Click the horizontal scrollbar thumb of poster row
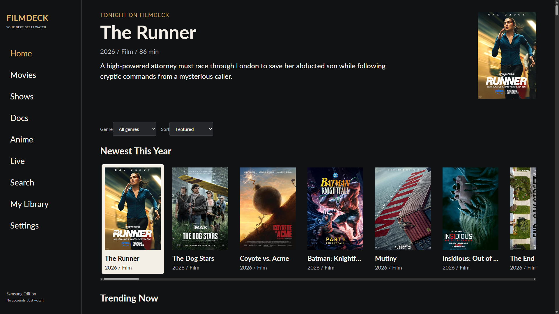This screenshot has width=559, height=314. pos(121,279)
